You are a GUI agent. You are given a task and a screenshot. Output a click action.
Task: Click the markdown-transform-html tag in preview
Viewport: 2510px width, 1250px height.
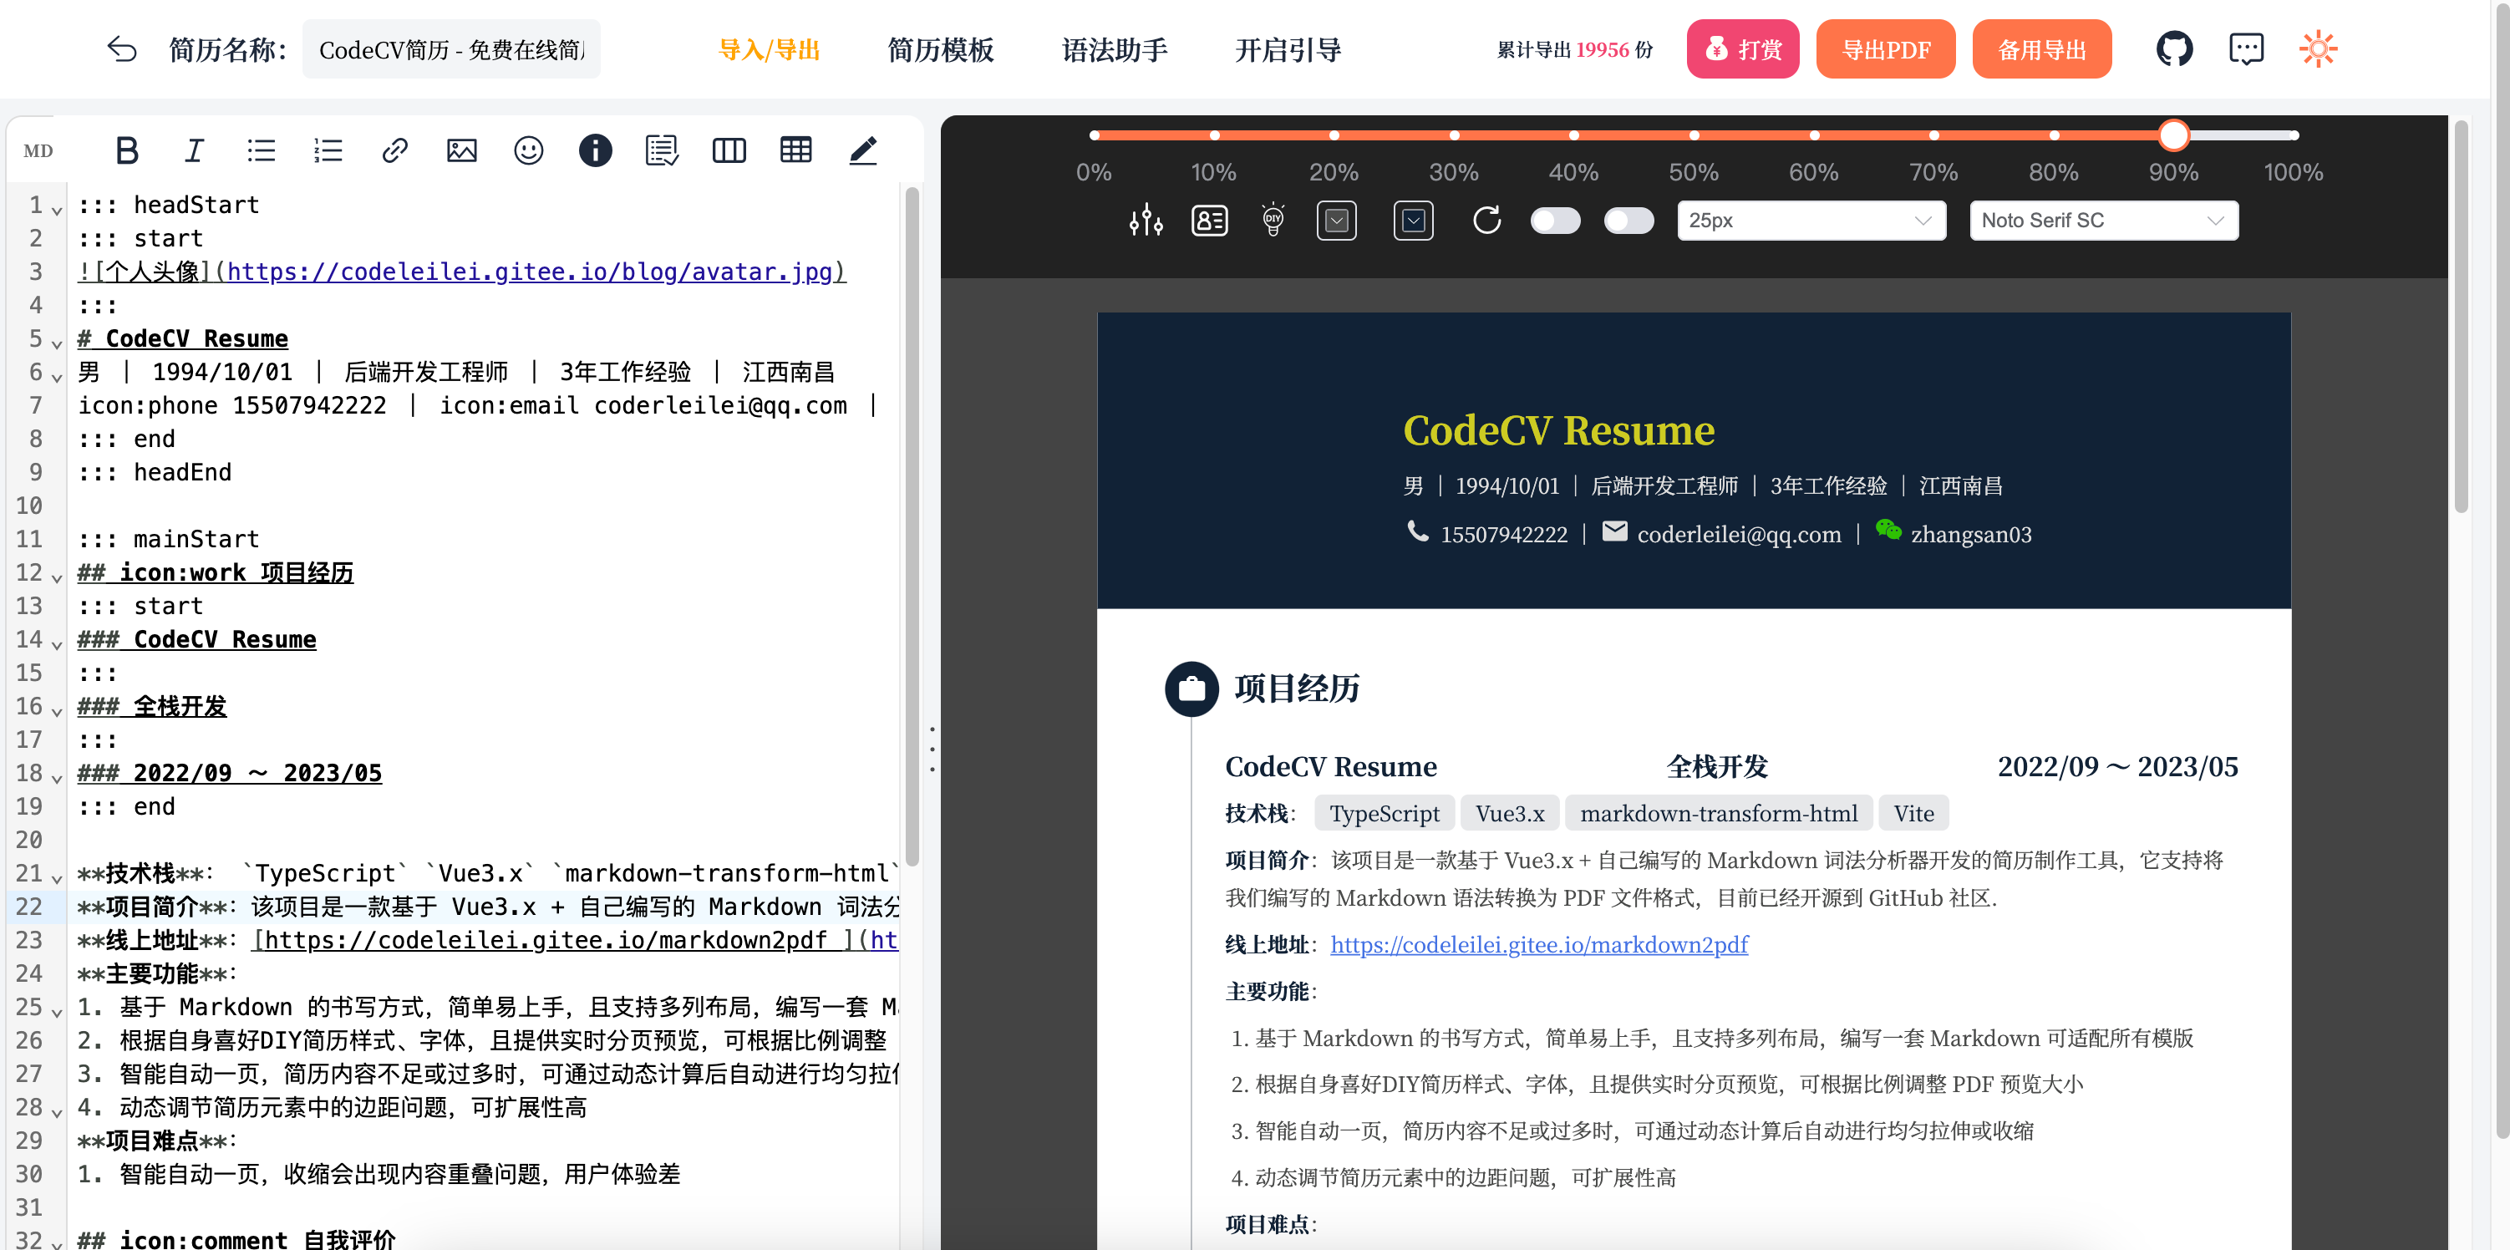point(1718,812)
